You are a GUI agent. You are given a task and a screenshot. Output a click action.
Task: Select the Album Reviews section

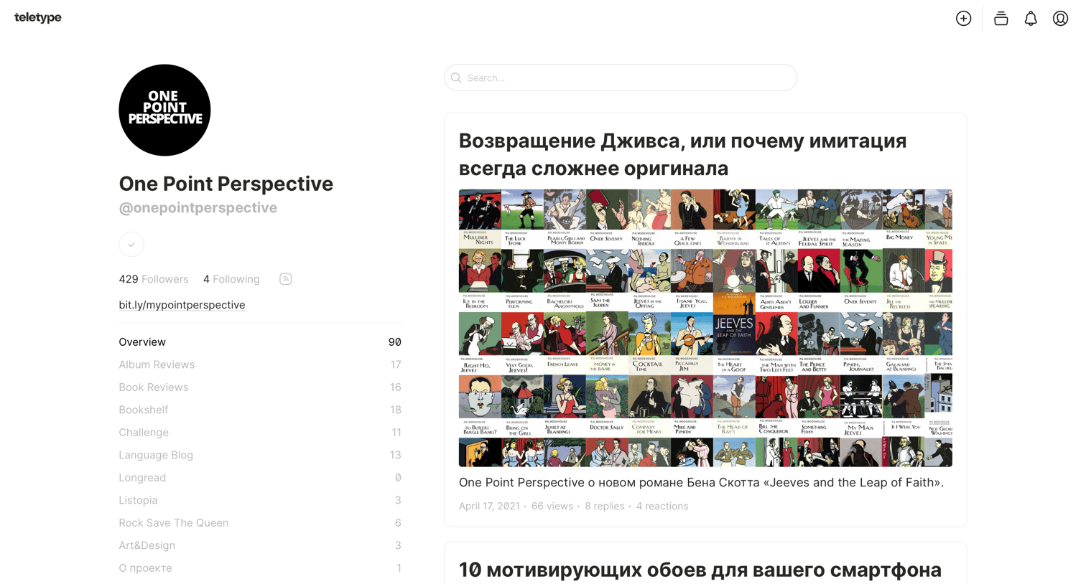[260, 364]
